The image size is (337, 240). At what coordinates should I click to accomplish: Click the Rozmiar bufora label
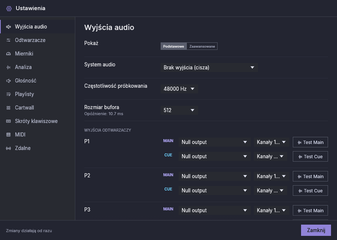101,107
